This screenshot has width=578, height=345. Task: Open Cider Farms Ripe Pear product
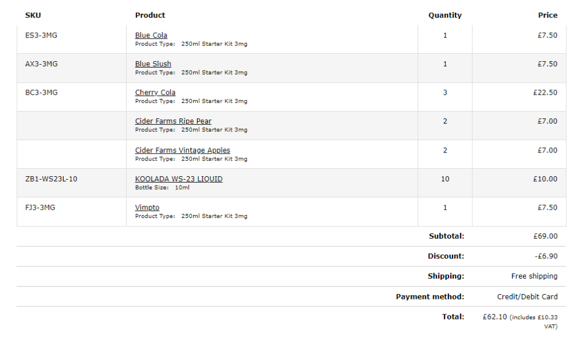(x=173, y=121)
